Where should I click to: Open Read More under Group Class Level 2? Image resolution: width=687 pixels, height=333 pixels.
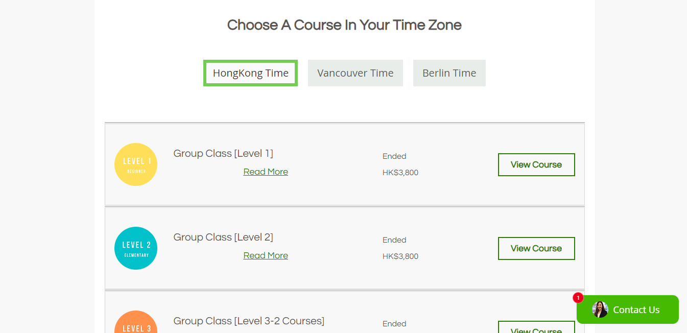coord(266,255)
